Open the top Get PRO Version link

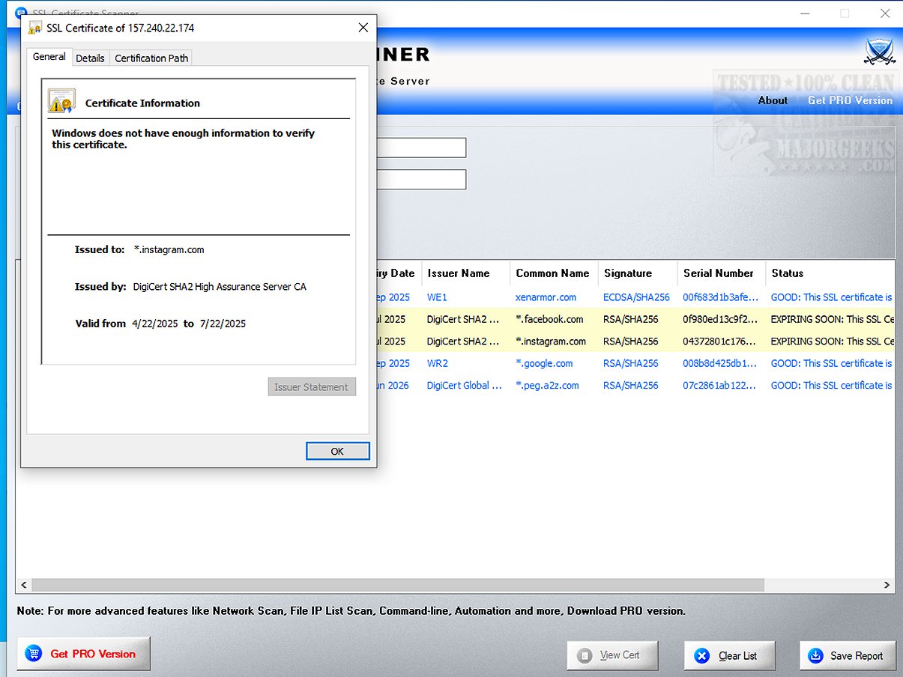coord(850,100)
